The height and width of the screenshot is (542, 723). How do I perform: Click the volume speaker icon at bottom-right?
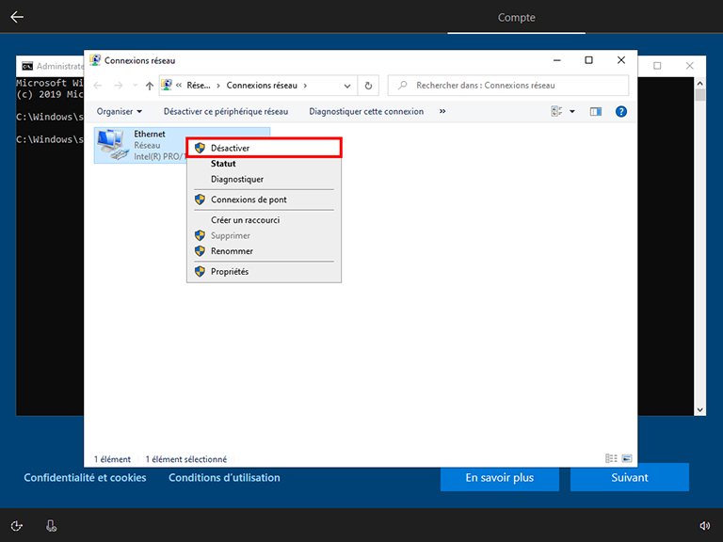(x=704, y=525)
